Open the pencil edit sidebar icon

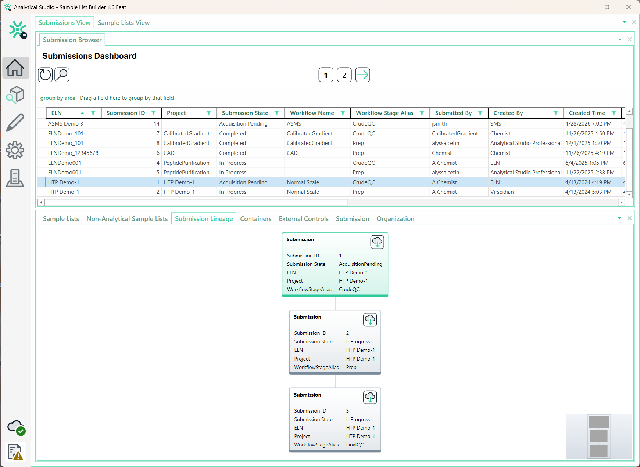tap(15, 123)
